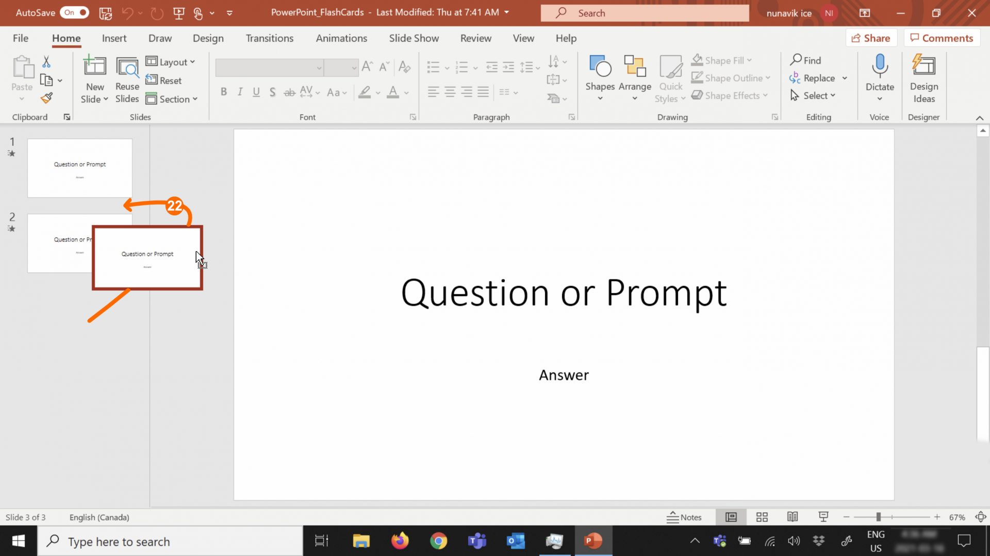Open the Change Case dropdown

coord(336,92)
